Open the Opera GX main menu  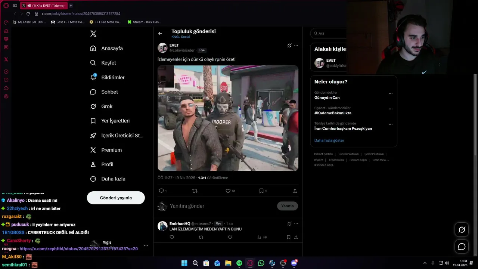pyautogui.click(x=6, y=6)
